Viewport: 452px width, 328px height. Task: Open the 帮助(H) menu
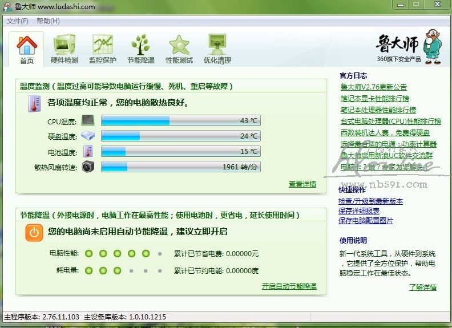click(x=48, y=21)
